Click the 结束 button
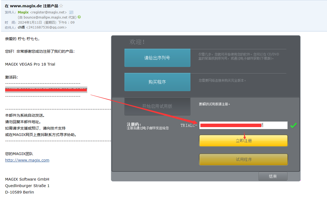 273,176
